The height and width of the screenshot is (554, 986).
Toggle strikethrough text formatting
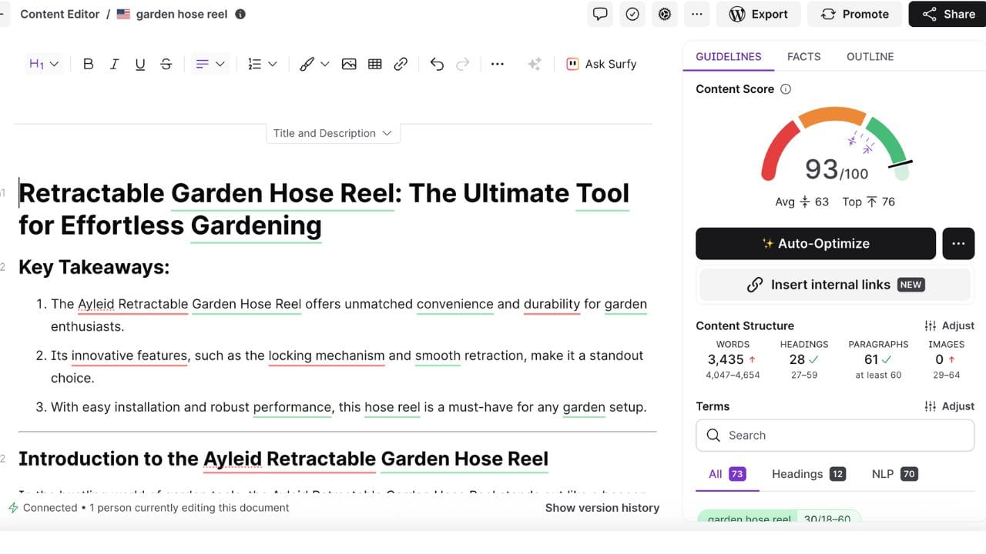click(166, 64)
